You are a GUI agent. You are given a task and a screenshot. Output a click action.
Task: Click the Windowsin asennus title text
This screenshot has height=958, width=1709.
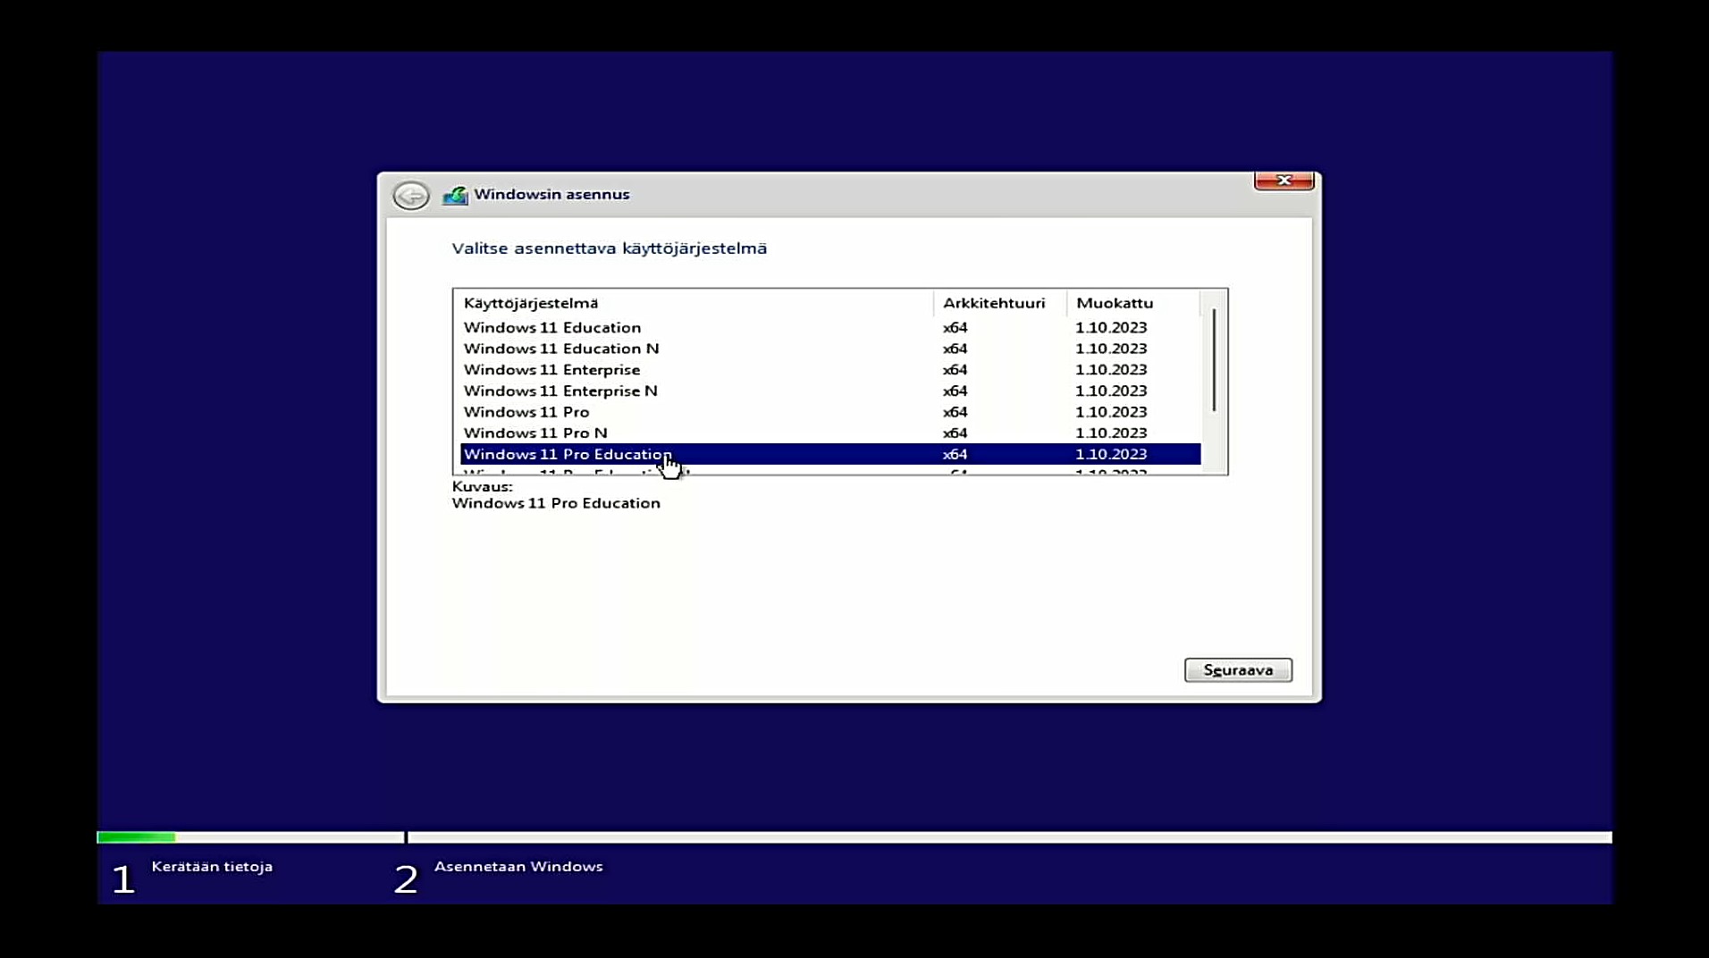[551, 195]
